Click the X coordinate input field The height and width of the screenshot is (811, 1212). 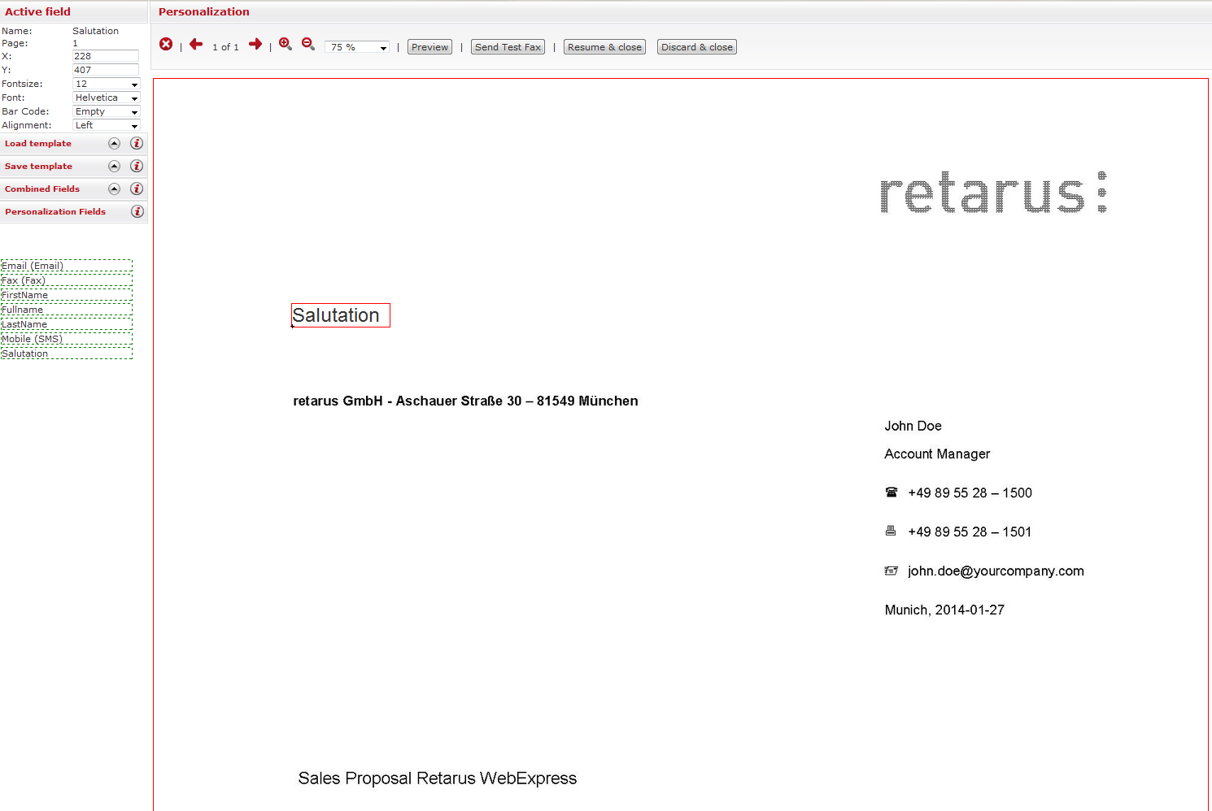[x=106, y=57]
